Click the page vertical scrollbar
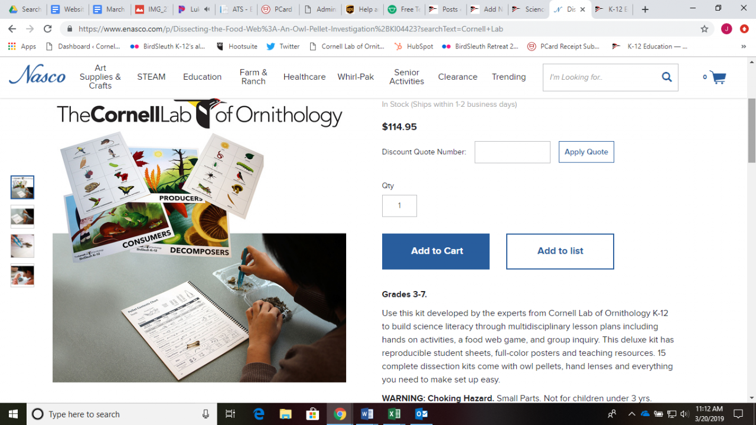Image resolution: width=756 pixels, height=425 pixels. 751,131
